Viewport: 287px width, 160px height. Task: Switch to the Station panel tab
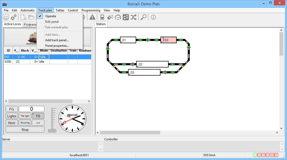point(101,24)
